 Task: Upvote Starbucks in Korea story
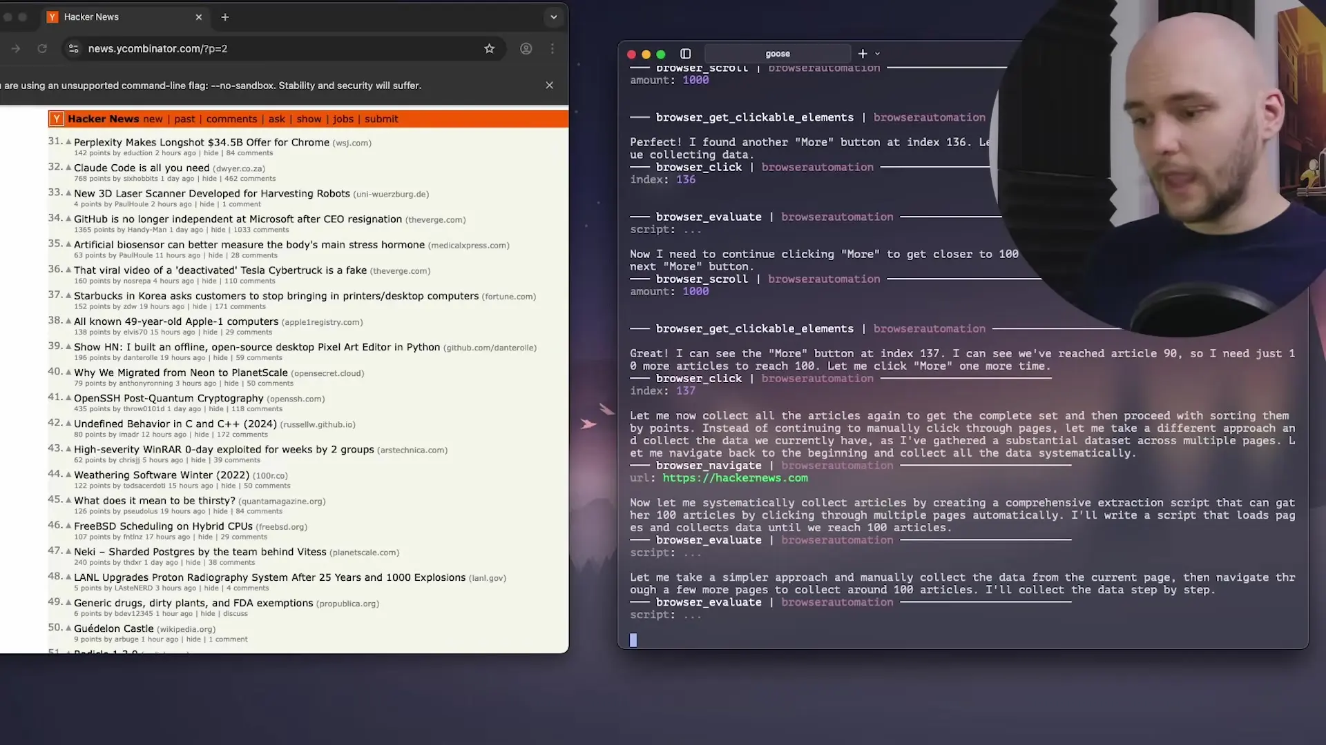(x=68, y=295)
